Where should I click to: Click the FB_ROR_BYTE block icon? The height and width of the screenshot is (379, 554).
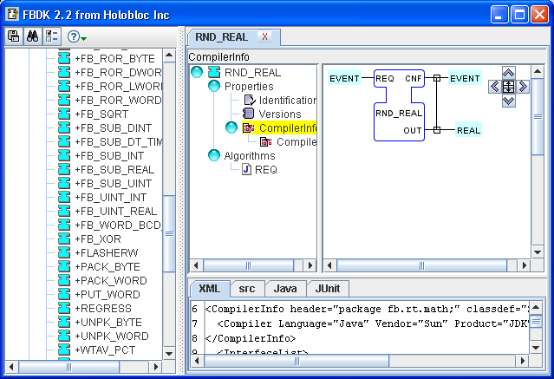[x=64, y=58]
